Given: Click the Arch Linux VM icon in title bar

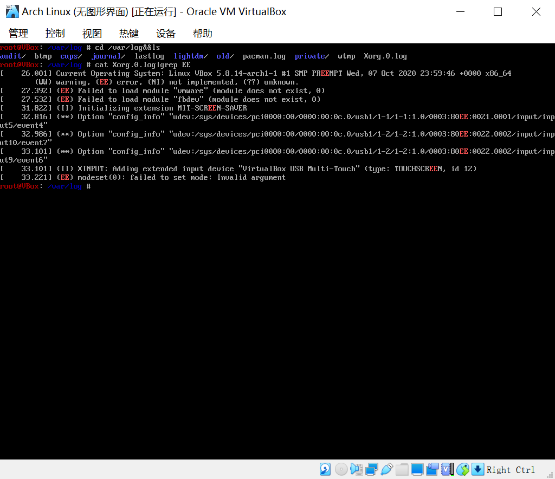Looking at the screenshot, I should click(x=11, y=11).
